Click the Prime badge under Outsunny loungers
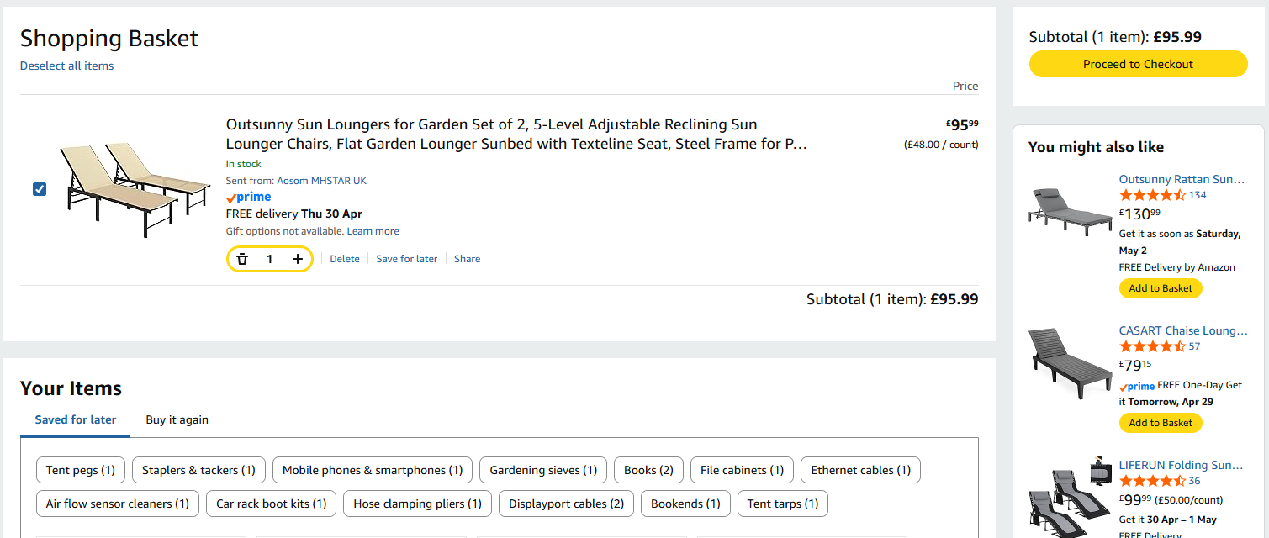This screenshot has width=1269, height=538. coord(248,198)
